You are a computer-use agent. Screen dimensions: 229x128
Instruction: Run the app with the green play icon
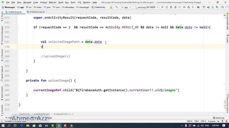point(162,7)
